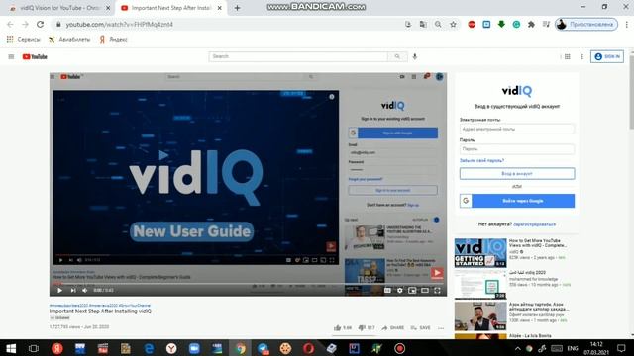Open Opera browser from the taskbar
Screen dimensions: 634x356
(x=308, y=348)
